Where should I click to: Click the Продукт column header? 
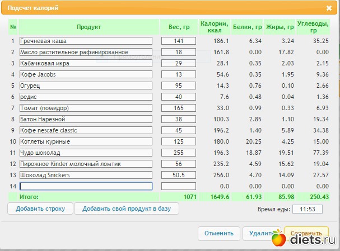click(x=89, y=27)
